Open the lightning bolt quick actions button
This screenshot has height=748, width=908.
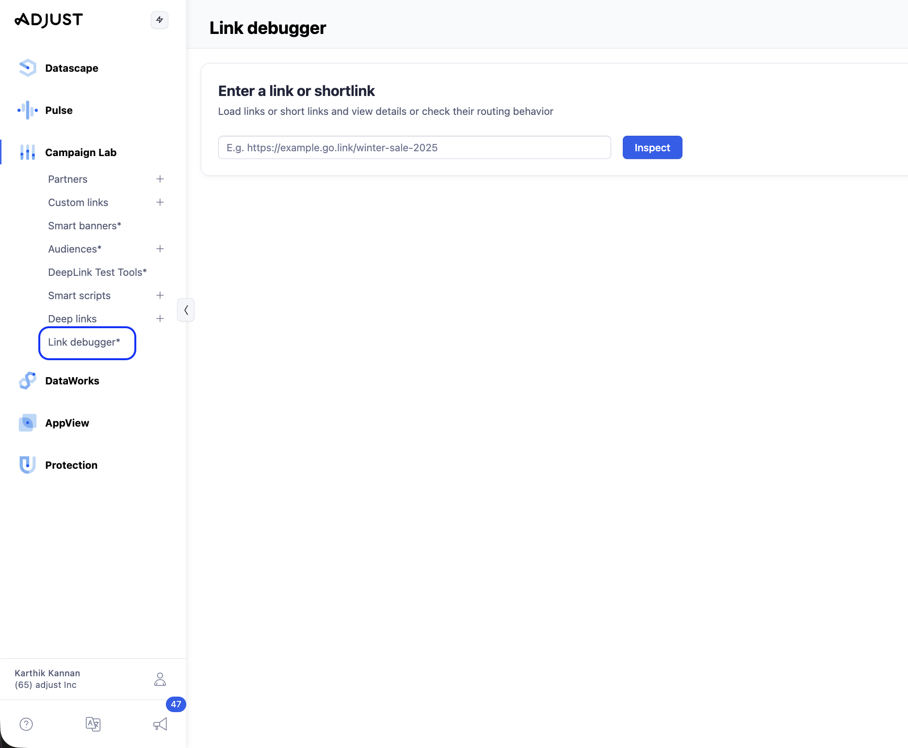tap(160, 20)
